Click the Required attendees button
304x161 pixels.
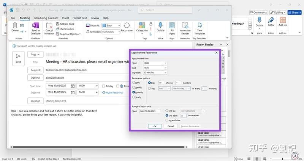pyautogui.click(x=35, y=70)
